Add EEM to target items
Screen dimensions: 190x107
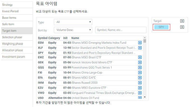pyautogui.click(x=140, y=43)
